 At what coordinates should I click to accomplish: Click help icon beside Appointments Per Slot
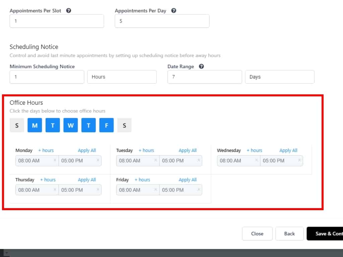pos(69,11)
